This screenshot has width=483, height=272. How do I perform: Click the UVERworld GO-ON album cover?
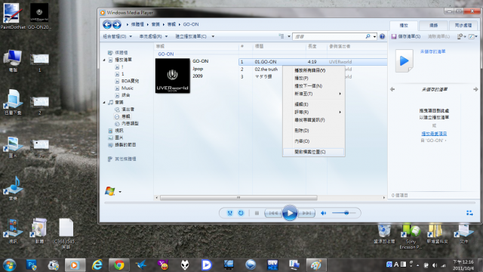[173, 76]
